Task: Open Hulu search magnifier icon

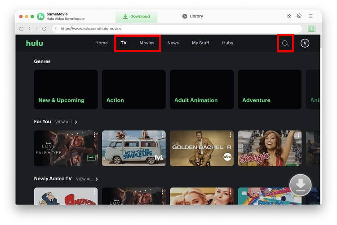Action: pyautogui.click(x=285, y=43)
